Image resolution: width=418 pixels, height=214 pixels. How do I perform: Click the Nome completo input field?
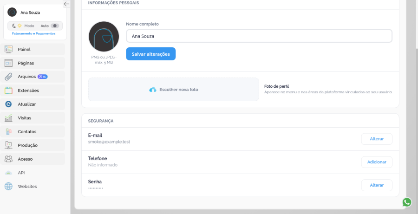259,36
